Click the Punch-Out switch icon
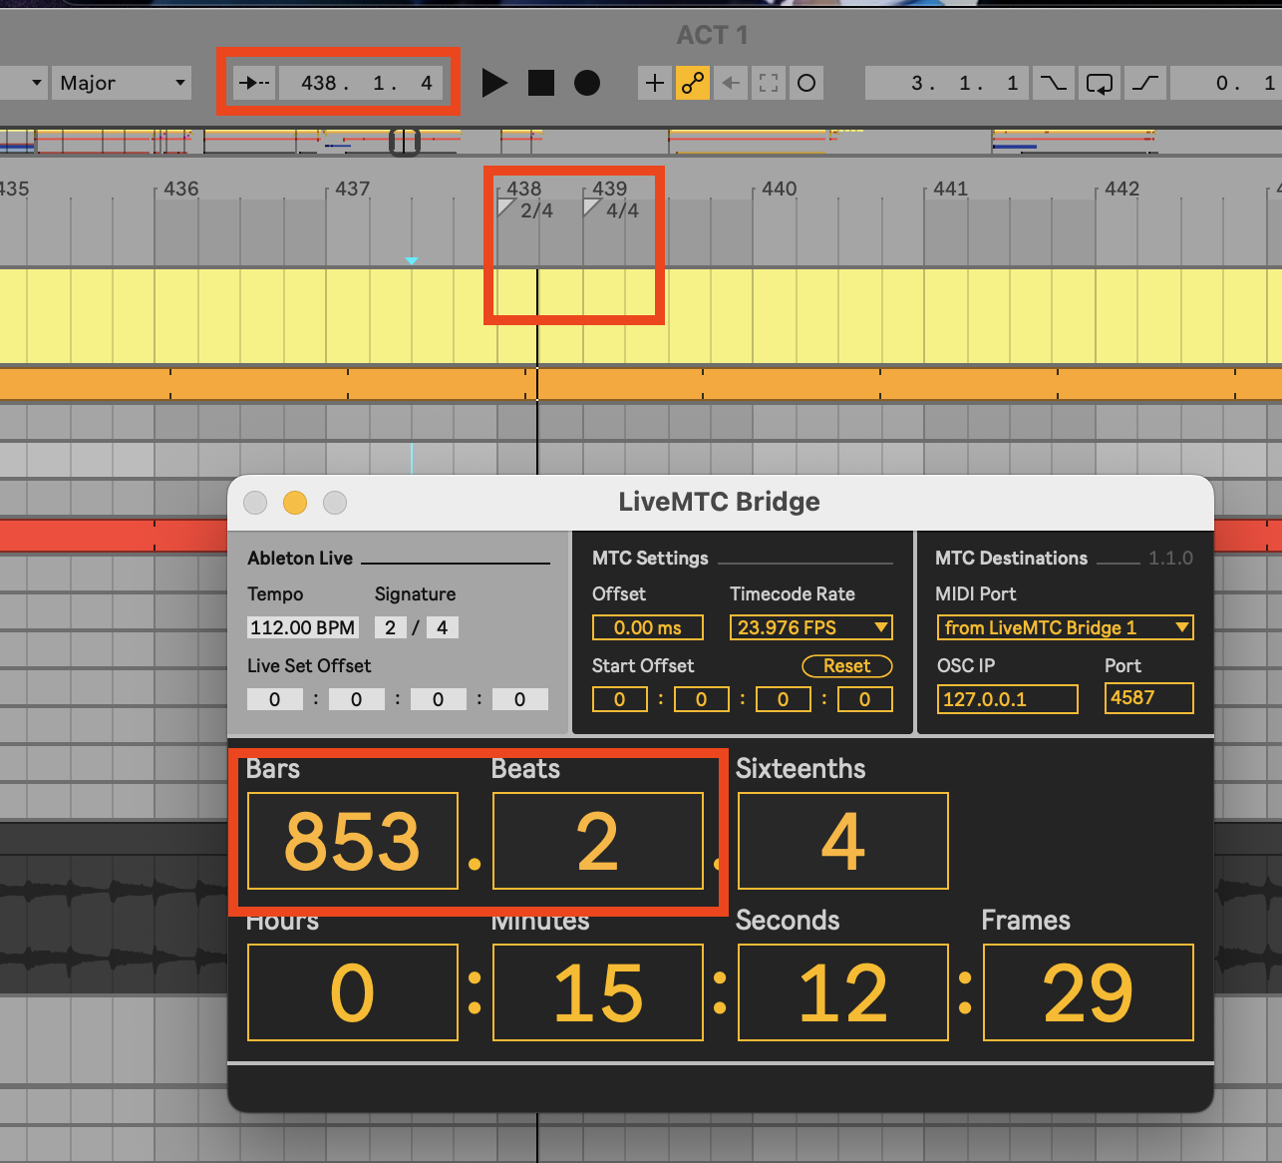 [1145, 83]
